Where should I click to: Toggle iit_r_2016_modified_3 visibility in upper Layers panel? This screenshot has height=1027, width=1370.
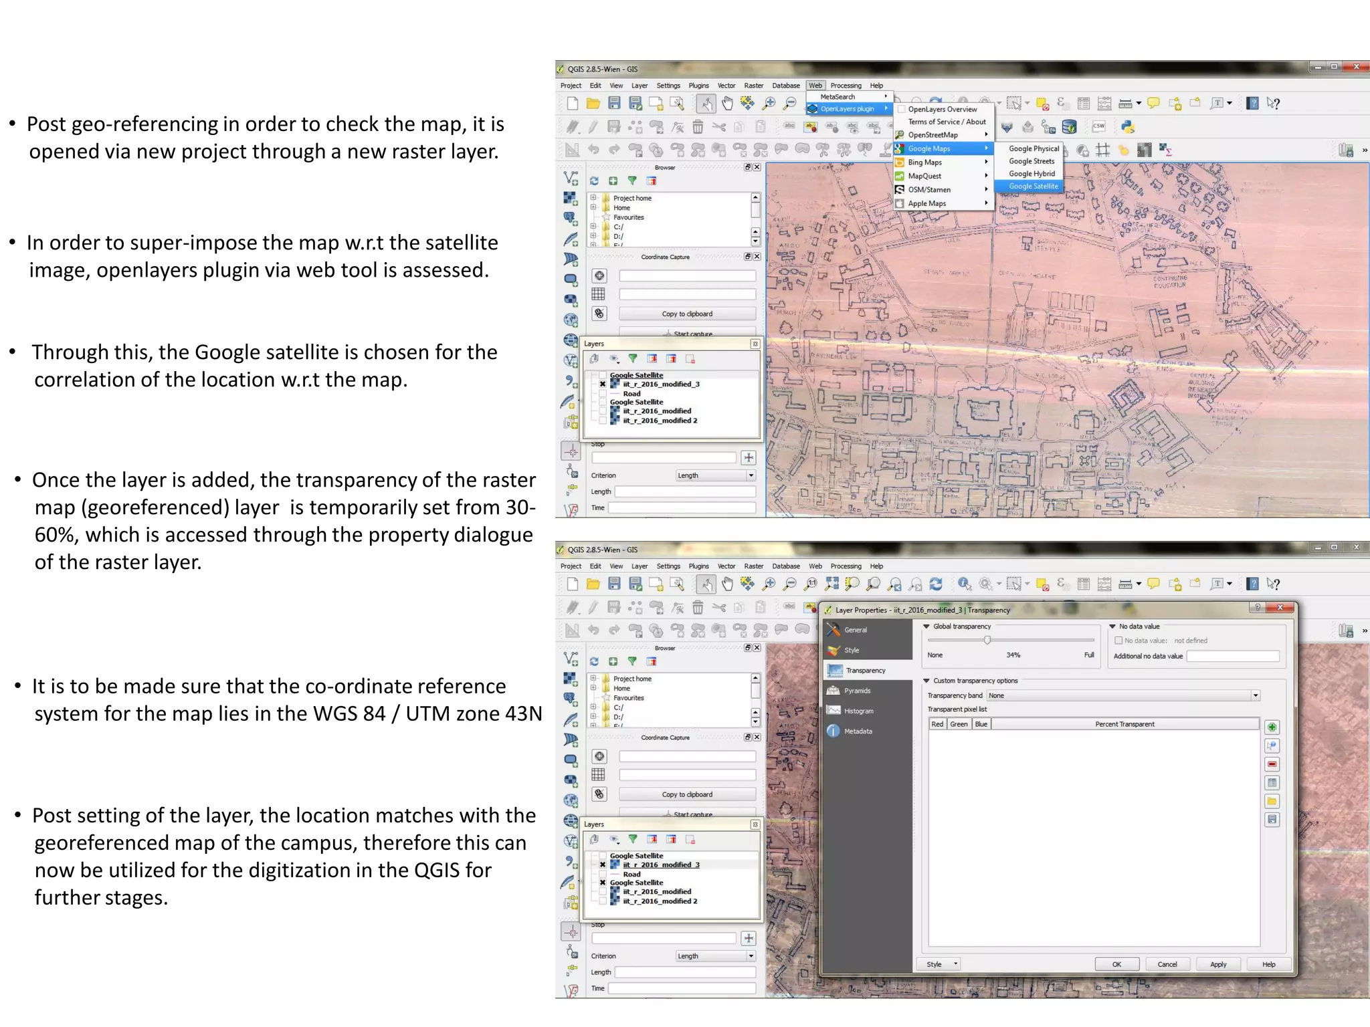coord(603,384)
